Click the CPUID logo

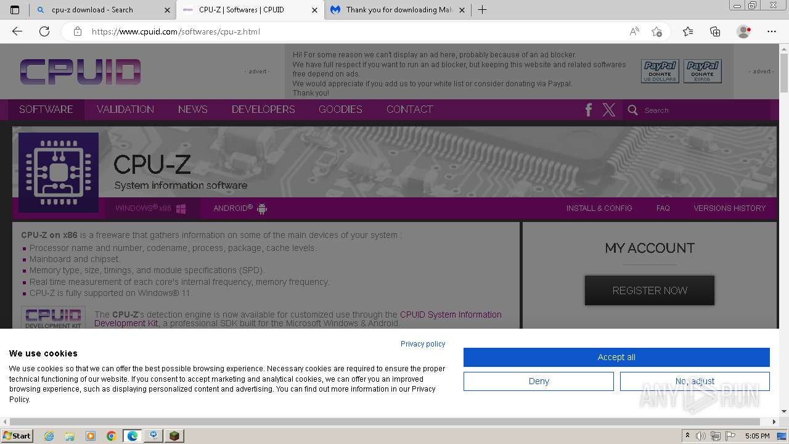click(x=80, y=72)
